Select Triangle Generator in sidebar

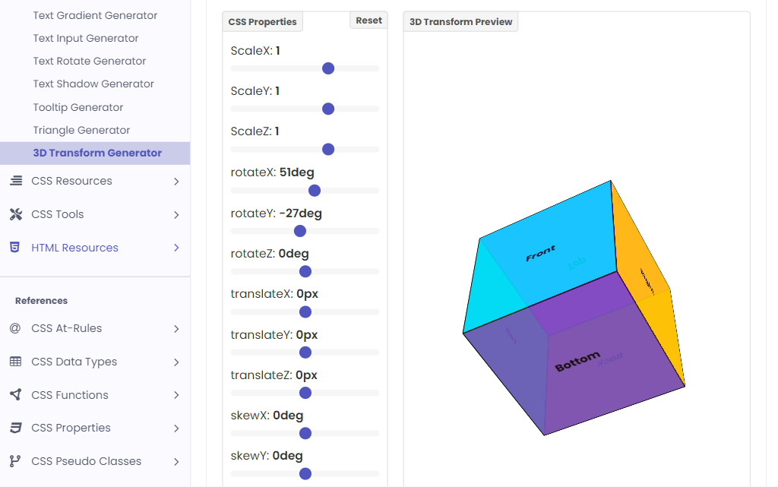(x=81, y=130)
